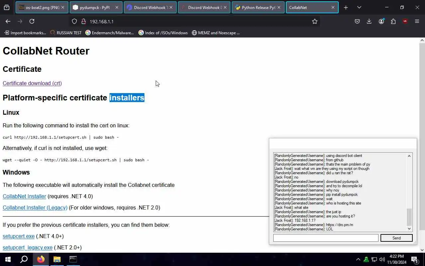View site connection security padlock
Image resolution: width=425 pixels, height=266 pixels.
point(84,21)
